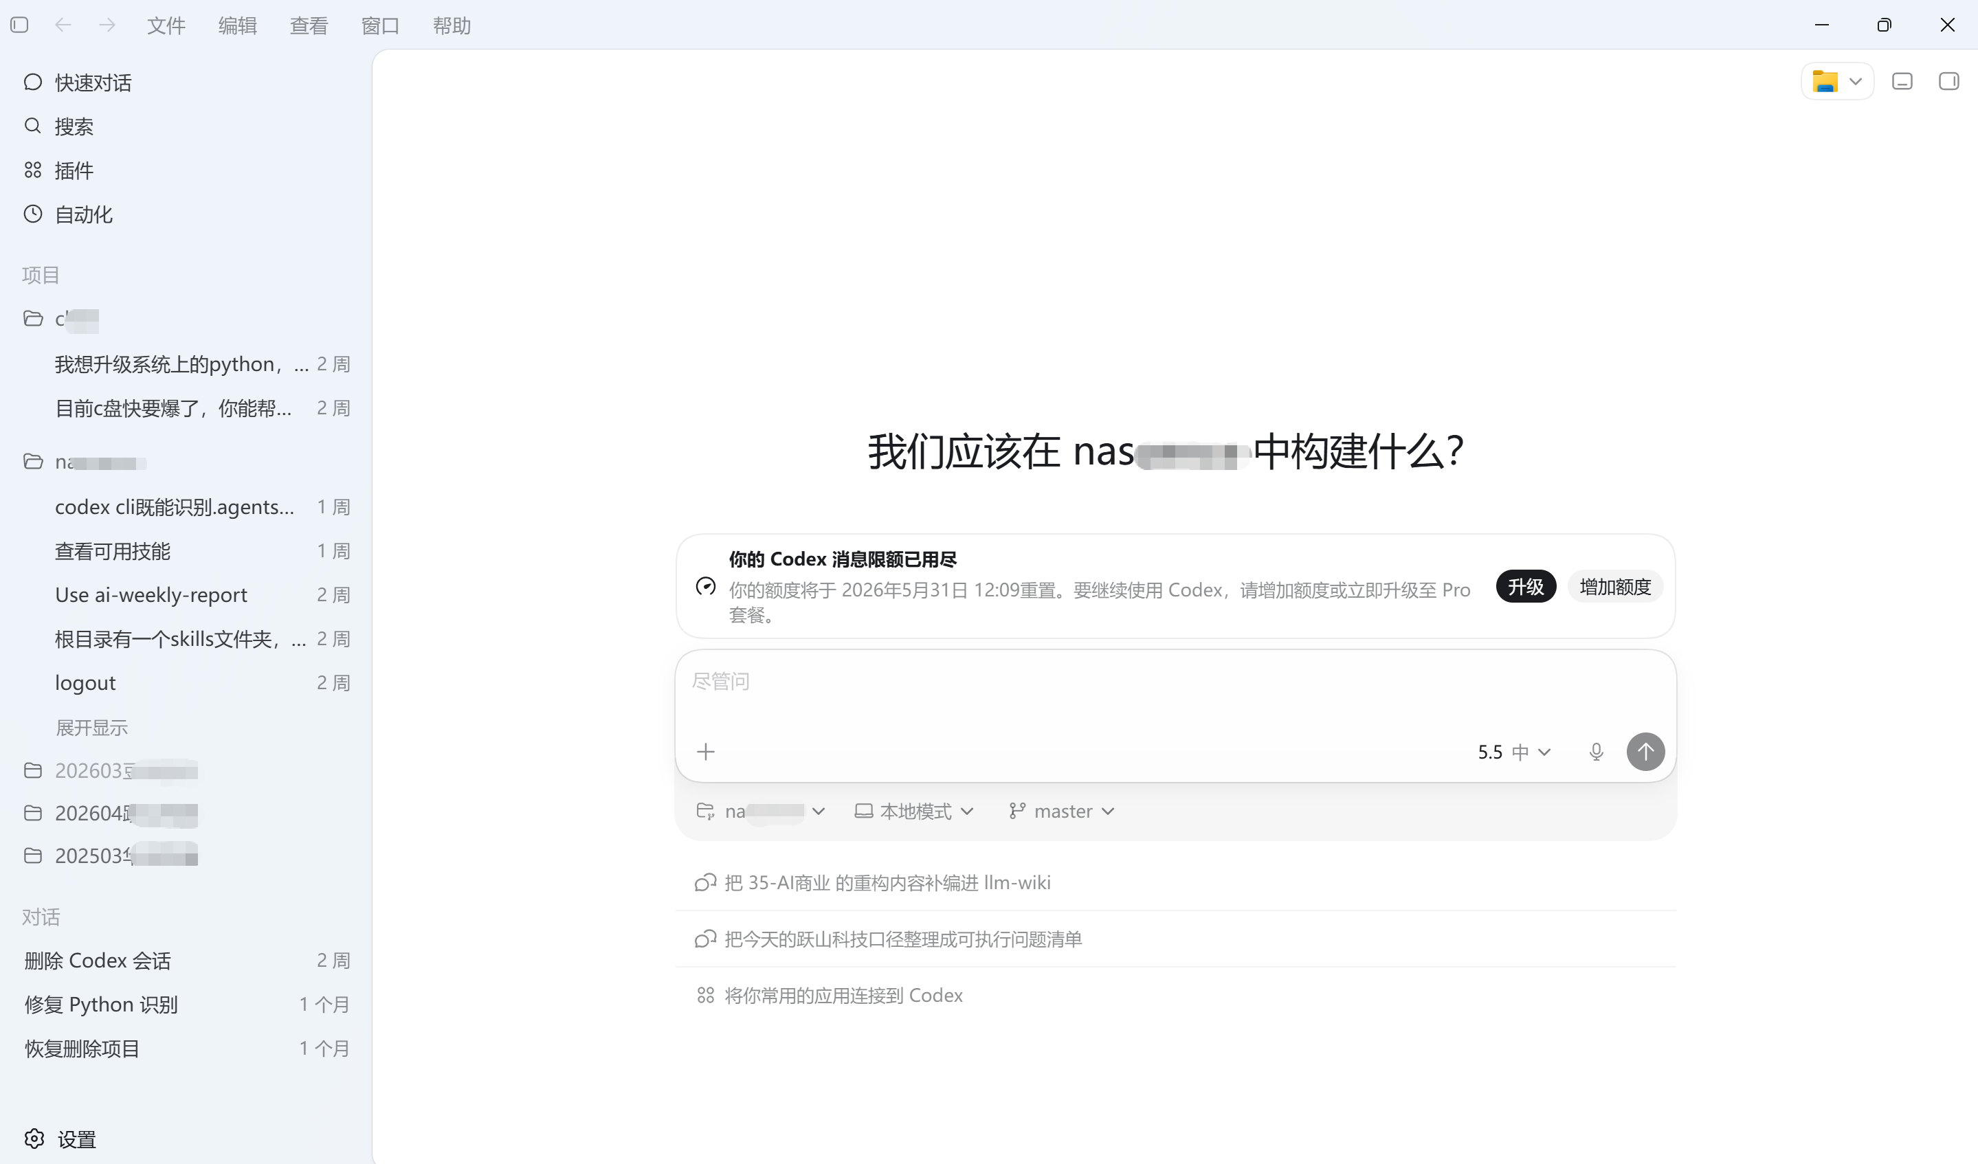This screenshot has height=1164, width=1978.
Task: Open the project folder selector below input
Action: coord(761,812)
